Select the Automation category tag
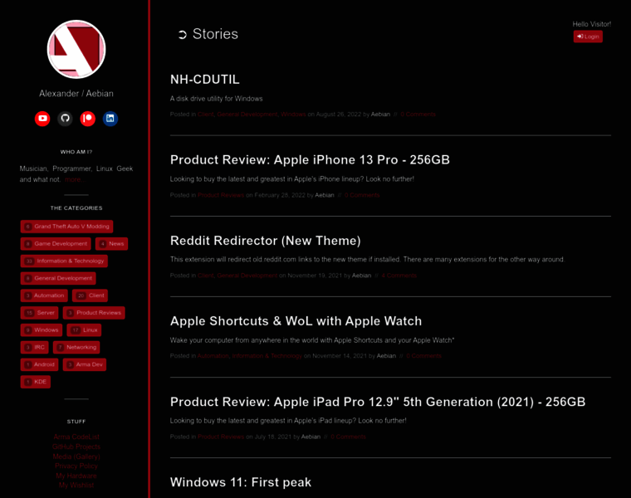 [x=44, y=295]
